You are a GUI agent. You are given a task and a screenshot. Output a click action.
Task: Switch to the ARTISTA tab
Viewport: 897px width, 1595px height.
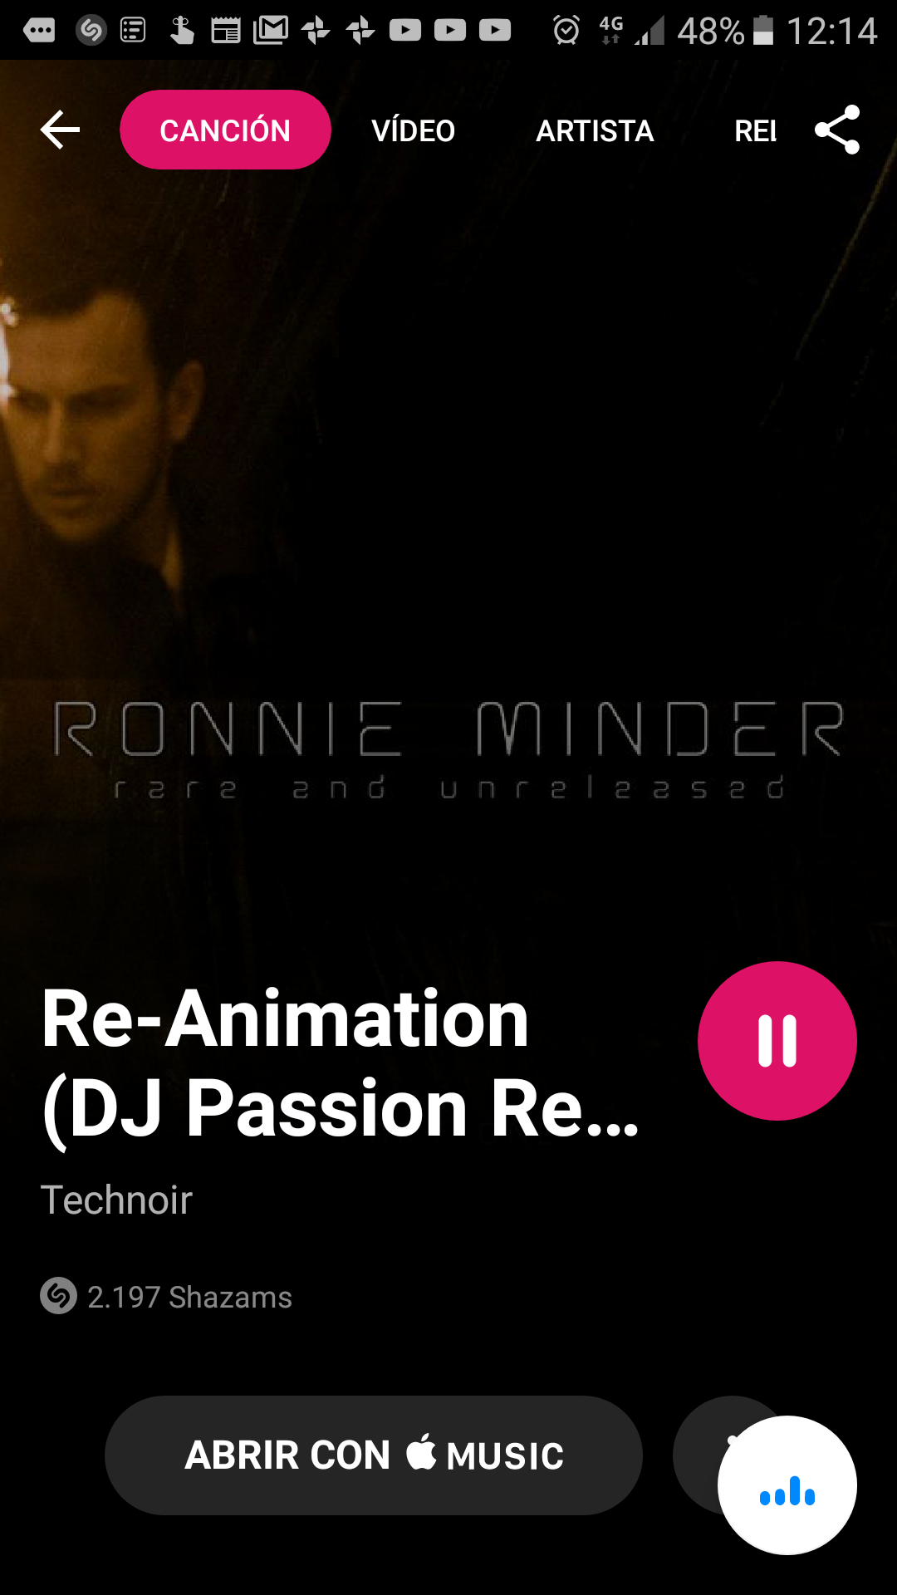pyautogui.click(x=595, y=130)
